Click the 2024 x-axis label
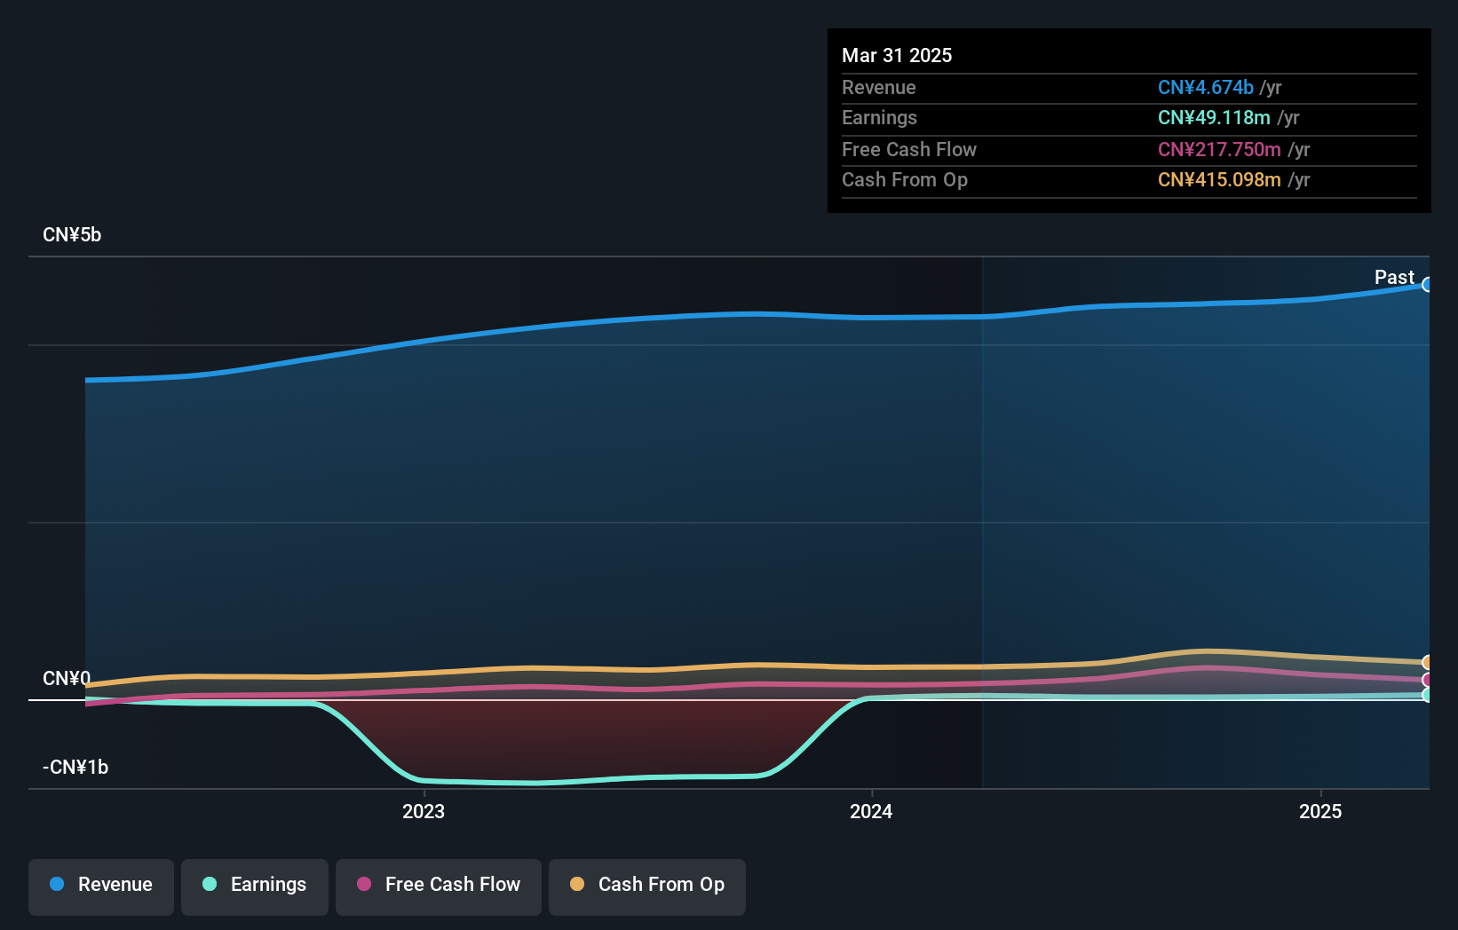The height and width of the screenshot is (930, 1458). [871, 811]
